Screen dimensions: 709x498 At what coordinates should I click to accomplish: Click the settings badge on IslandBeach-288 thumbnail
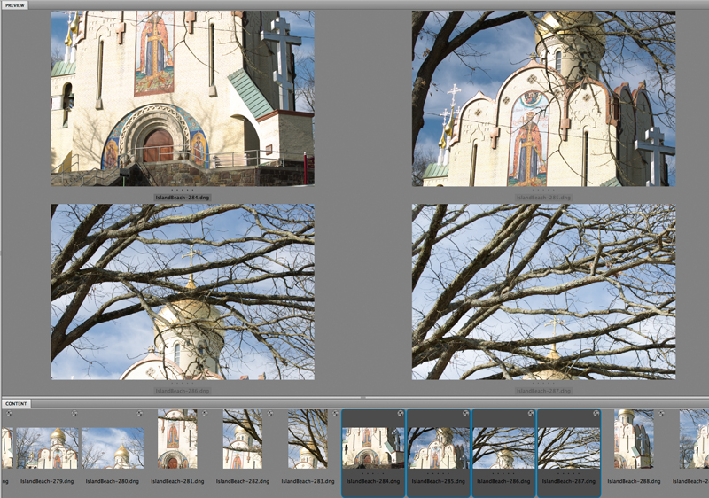(x=661, y=414)
